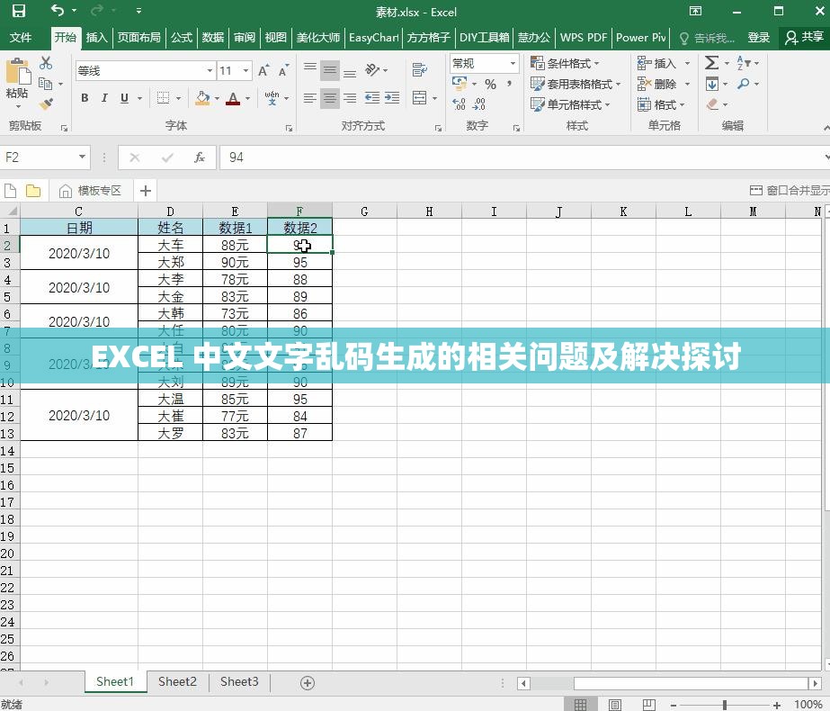
Task: Apply the fill color bucket
Action: pos(202,98)
